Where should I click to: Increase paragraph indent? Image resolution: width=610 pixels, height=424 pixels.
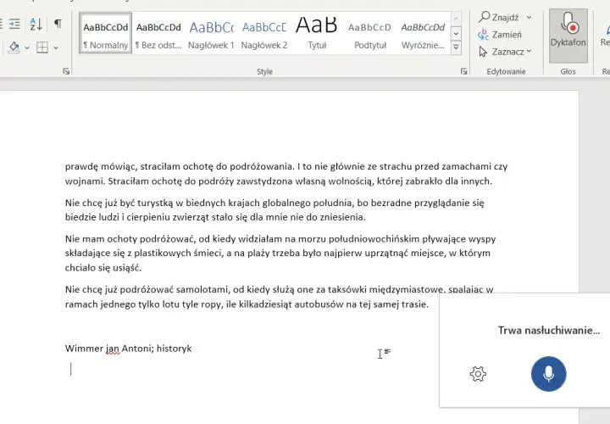(14, 24)
